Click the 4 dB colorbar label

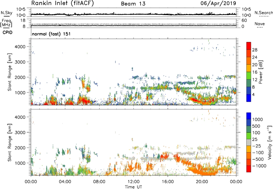click(254, 94)
